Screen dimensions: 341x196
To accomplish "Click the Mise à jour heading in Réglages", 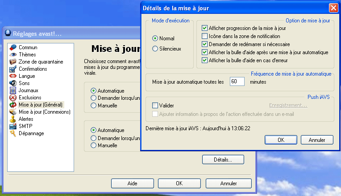I will 116,49.
